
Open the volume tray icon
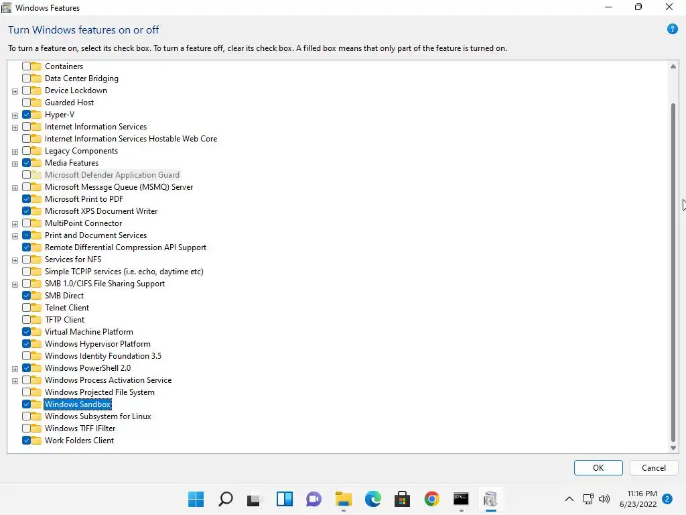(604, 499)
